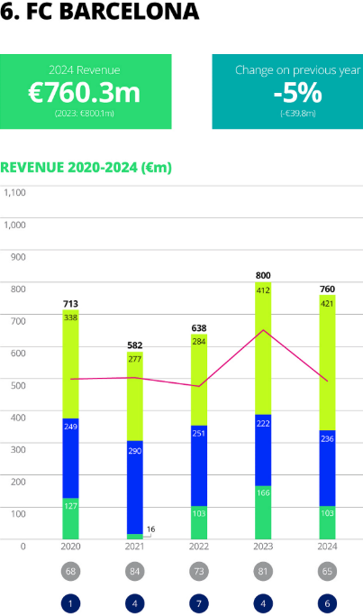Click the 2023 blue bar segment labeled 222

(x=263, y=450)
